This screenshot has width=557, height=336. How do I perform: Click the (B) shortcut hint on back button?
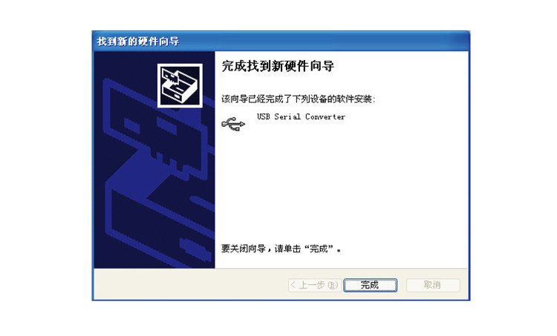click(333, 286)
